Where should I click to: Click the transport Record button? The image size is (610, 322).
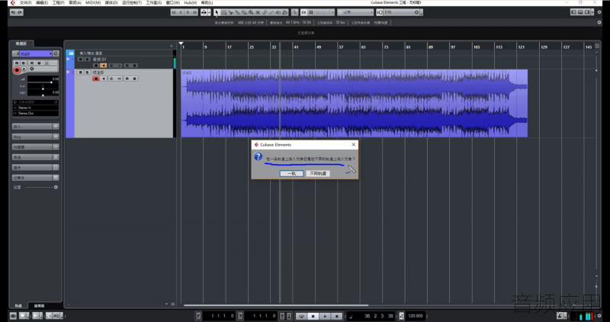[337, 316]
